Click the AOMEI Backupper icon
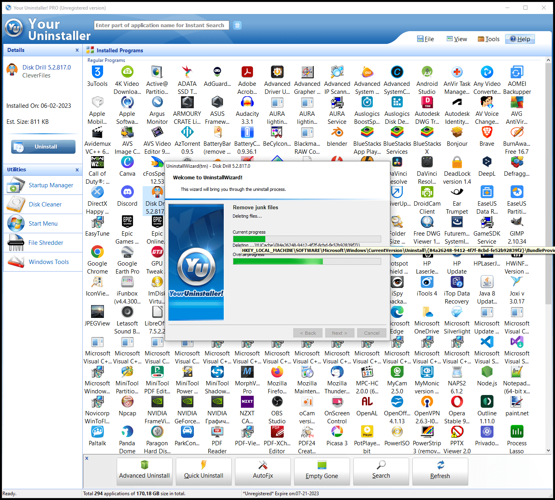This screenshot has width=555, height=500. 517,72
